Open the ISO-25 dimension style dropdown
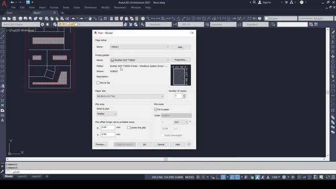 click(191, 25)
